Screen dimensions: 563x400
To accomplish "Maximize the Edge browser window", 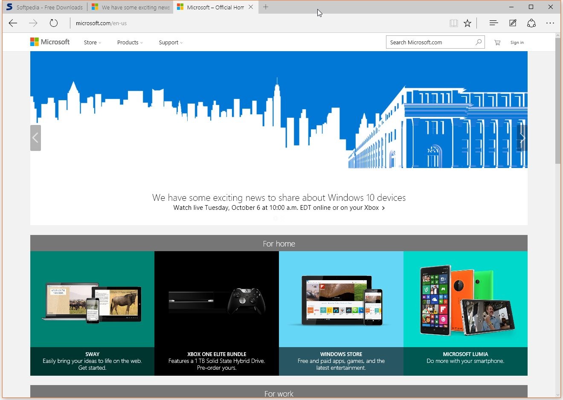I will (x=531, y=7).
